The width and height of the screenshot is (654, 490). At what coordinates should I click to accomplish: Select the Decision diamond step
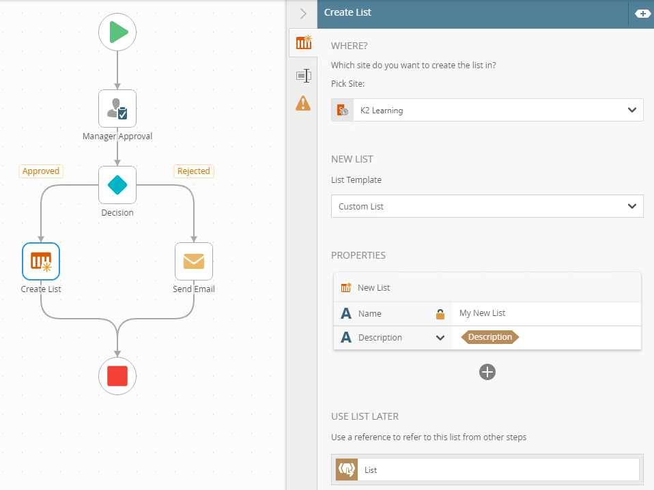(x=117, y=185)
